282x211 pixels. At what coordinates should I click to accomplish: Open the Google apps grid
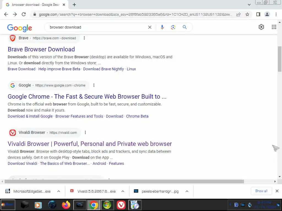click(274, 27)
